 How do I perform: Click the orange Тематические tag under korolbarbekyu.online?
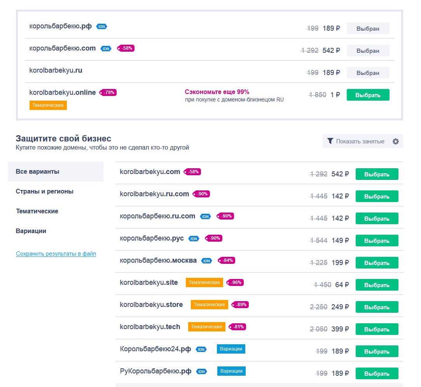click(48, 105)
